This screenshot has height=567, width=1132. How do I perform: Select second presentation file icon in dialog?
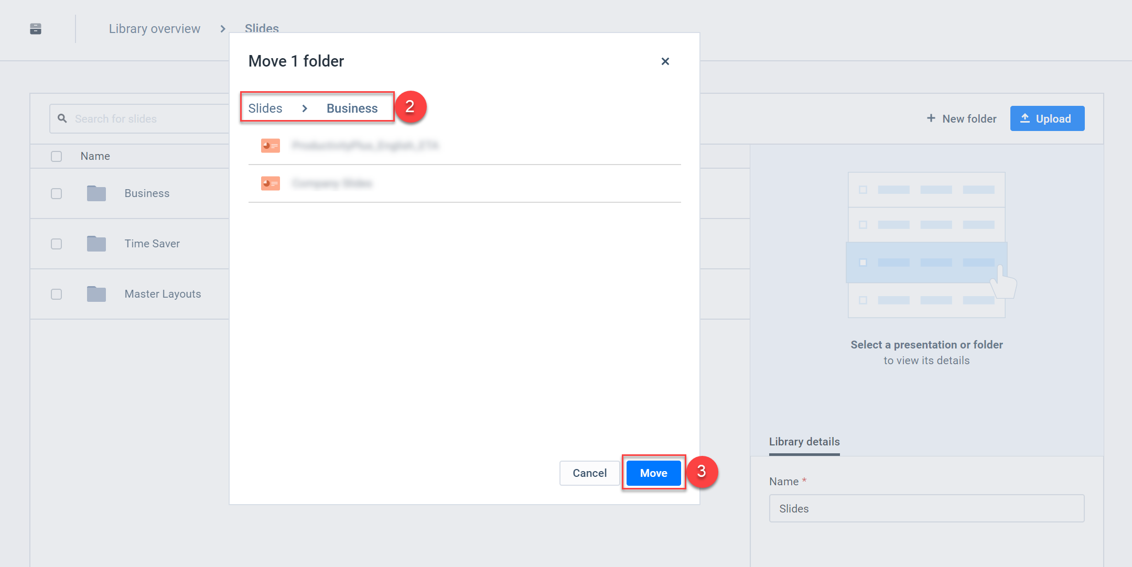click(271, 183)
